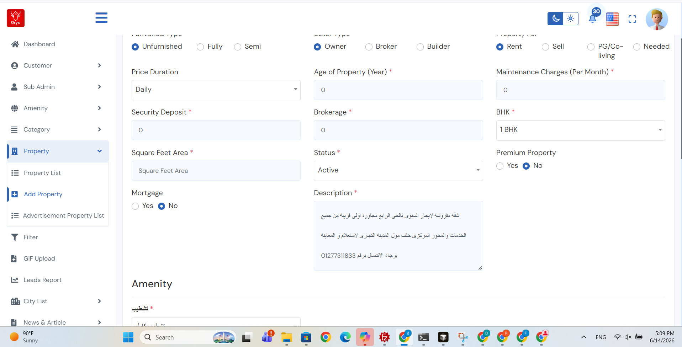Open the US flag language selector
Screen dimensions: 682x347
coord(612,19)
